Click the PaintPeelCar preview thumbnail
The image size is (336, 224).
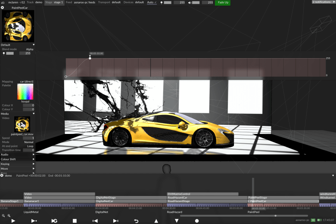click(18, 26)
